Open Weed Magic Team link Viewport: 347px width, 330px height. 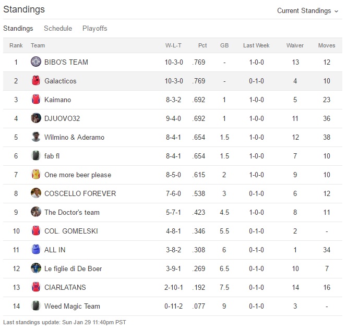click(x=72, y=306)
